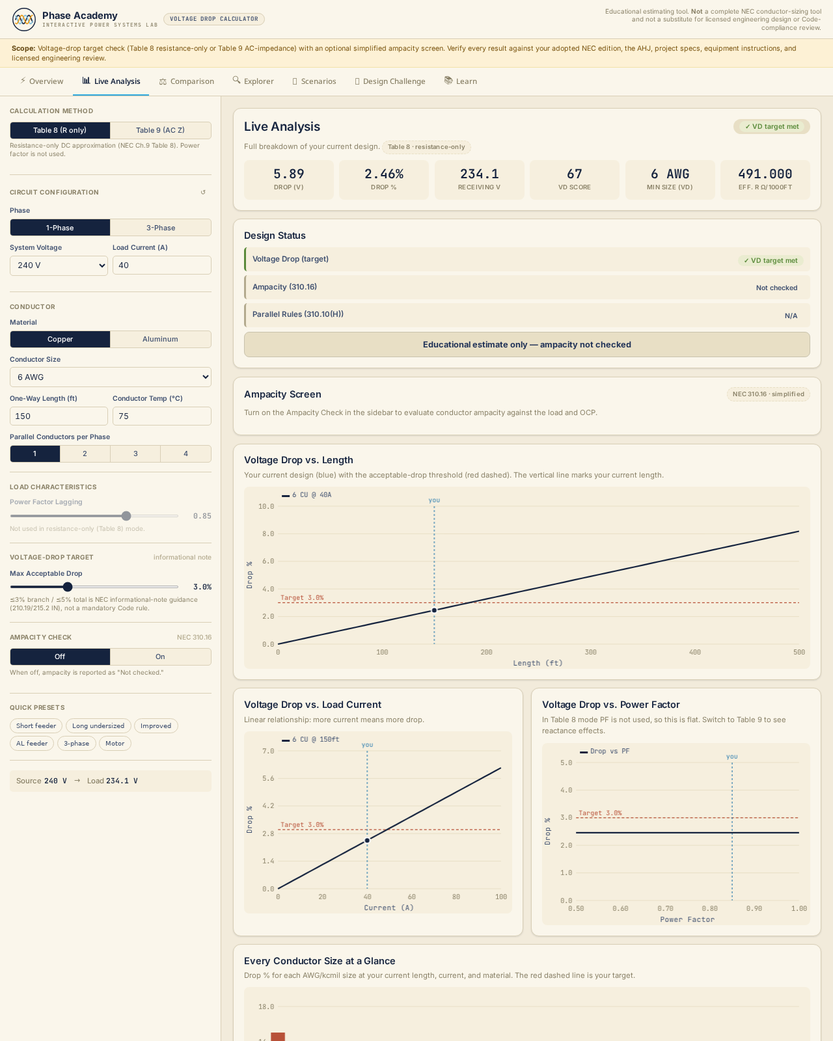Select 2 parallel conductors per phase
Screen dimensions: 833x1041
85,453
